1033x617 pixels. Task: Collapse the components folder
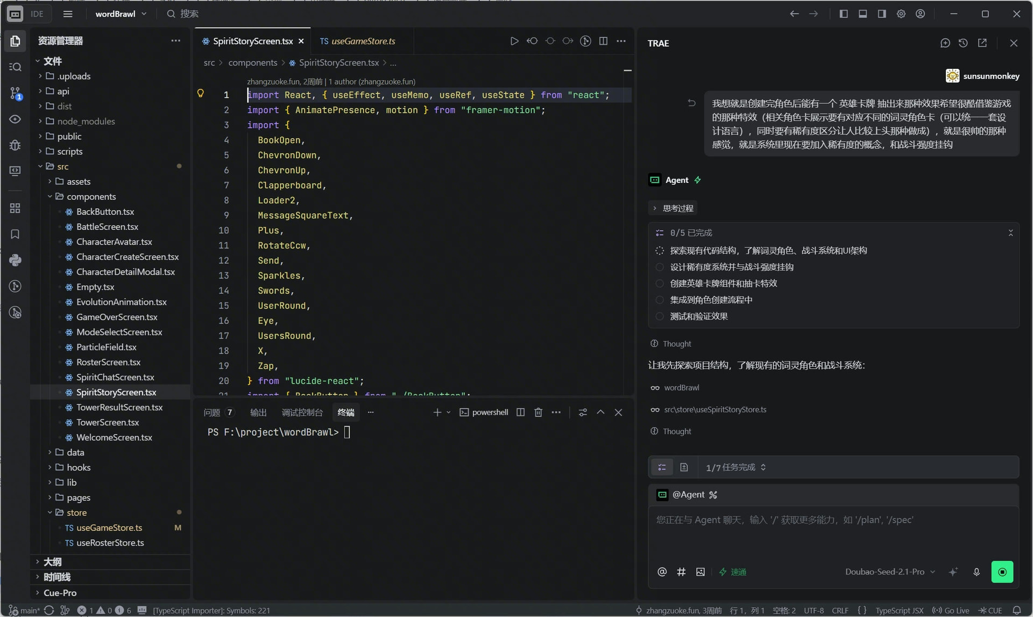91,196
